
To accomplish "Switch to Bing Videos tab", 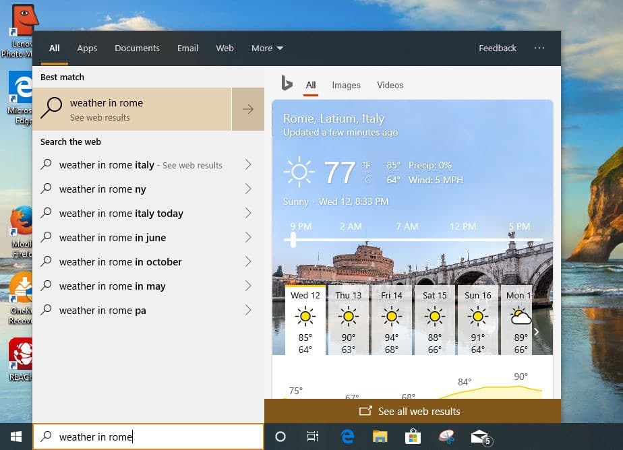I will click(x=390, y=86).
